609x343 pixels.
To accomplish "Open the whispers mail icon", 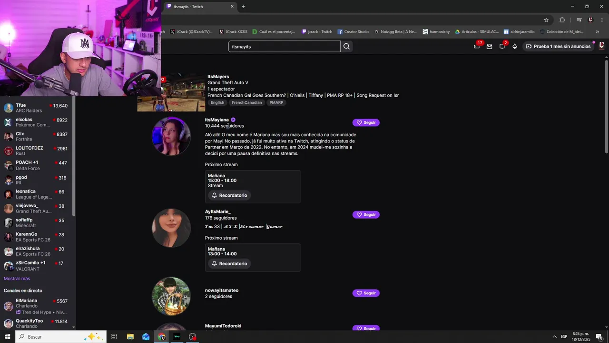I will click(489, 46).
